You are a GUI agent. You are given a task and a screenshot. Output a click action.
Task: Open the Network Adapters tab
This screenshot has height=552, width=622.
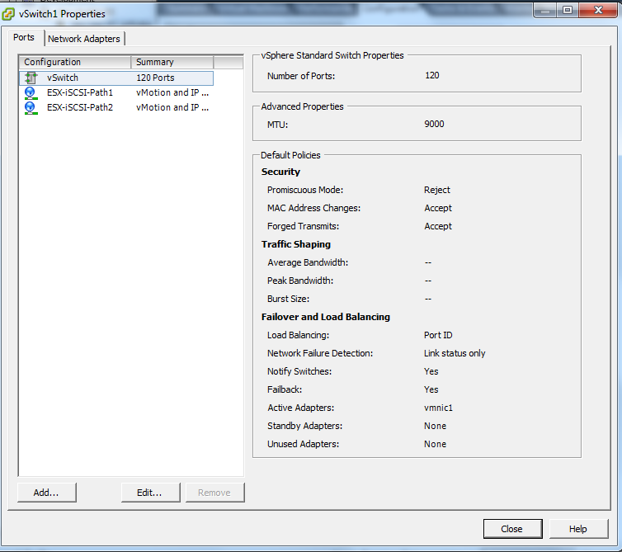tap(84, 39)
